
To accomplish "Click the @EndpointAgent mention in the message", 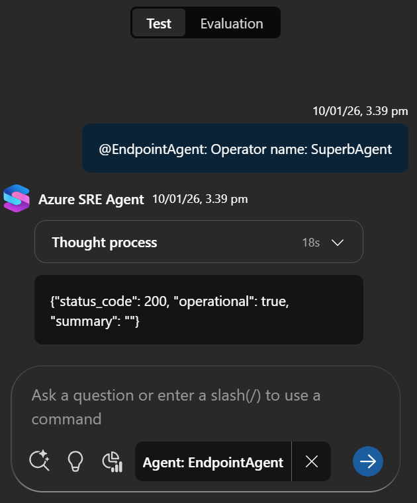I will [152, 149].
